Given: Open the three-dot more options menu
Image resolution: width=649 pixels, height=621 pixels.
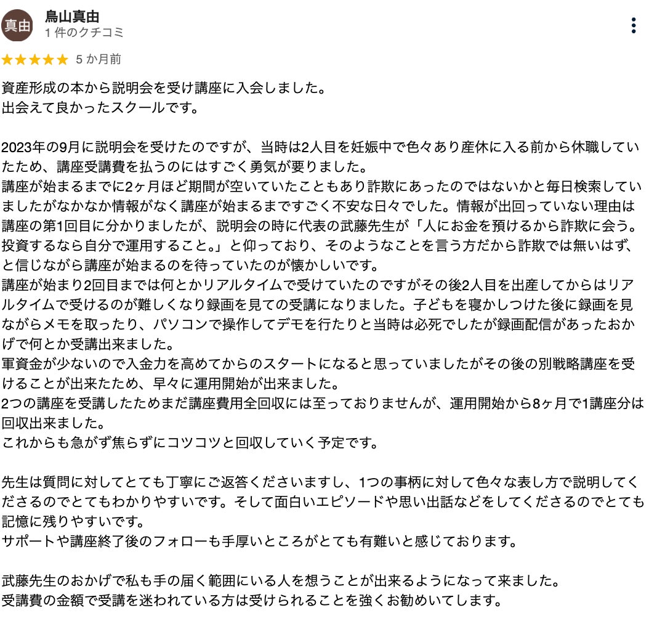Looking at the screenshot, I should point(633,26).
